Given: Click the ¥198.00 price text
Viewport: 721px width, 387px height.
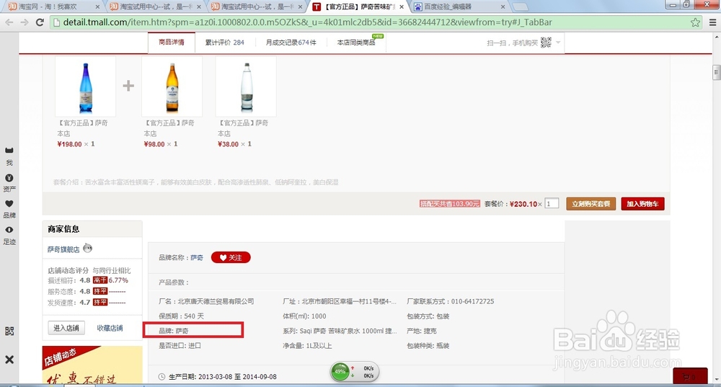Looking at the screenshot, I should [x=69, y=144].
